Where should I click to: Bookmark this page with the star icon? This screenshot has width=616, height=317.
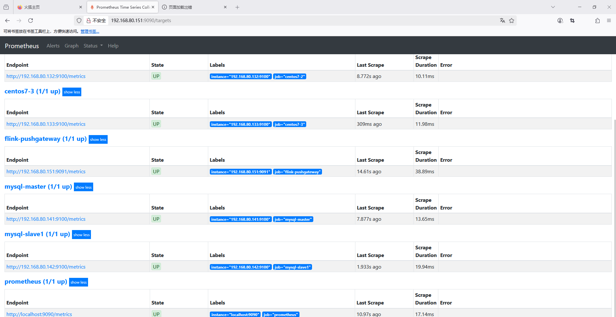coord(512,21)
